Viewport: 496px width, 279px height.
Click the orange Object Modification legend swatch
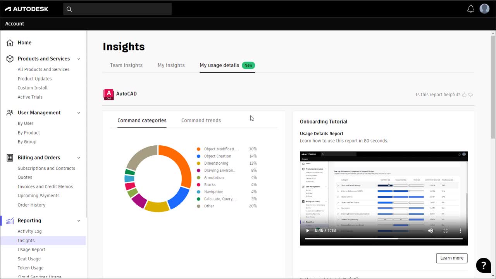point(199,149)
